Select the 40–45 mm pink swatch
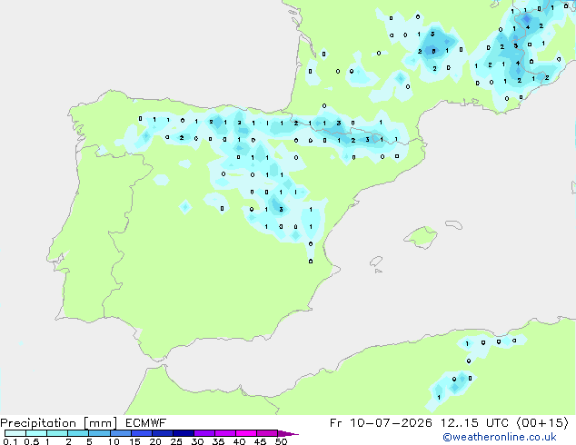Viewport: 576px width, 445px height. tap(246, 433)
